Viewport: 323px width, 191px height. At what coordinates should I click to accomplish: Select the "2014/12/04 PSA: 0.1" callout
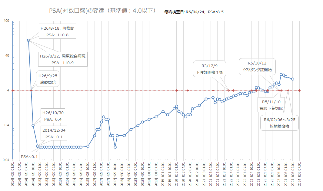(x=54, y=133)
